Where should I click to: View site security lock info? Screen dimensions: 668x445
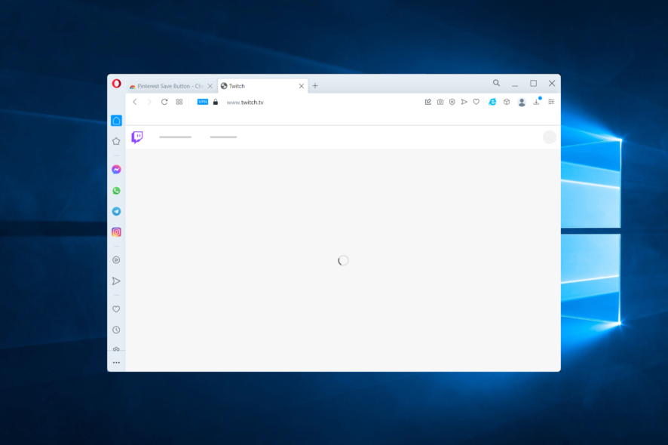[216, 102]
